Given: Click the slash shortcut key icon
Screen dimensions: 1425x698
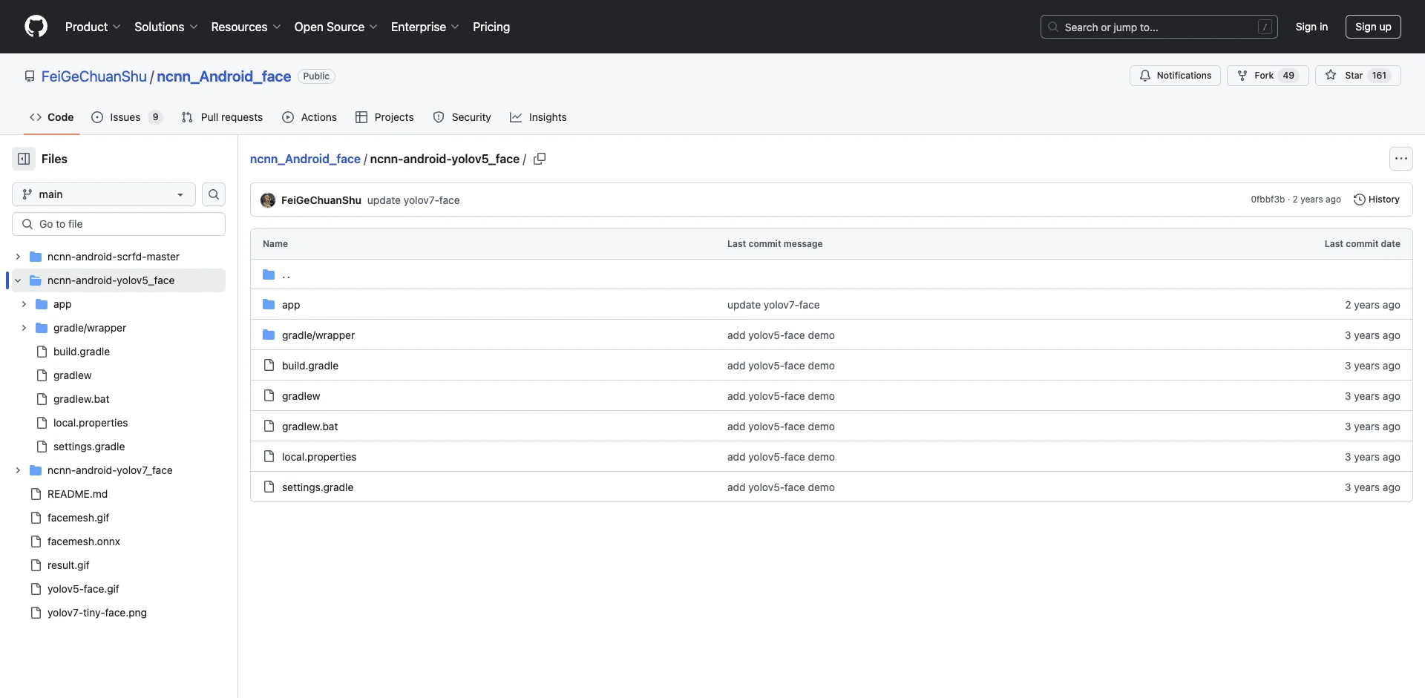Looking at the screenshot, I should 1265,27.
